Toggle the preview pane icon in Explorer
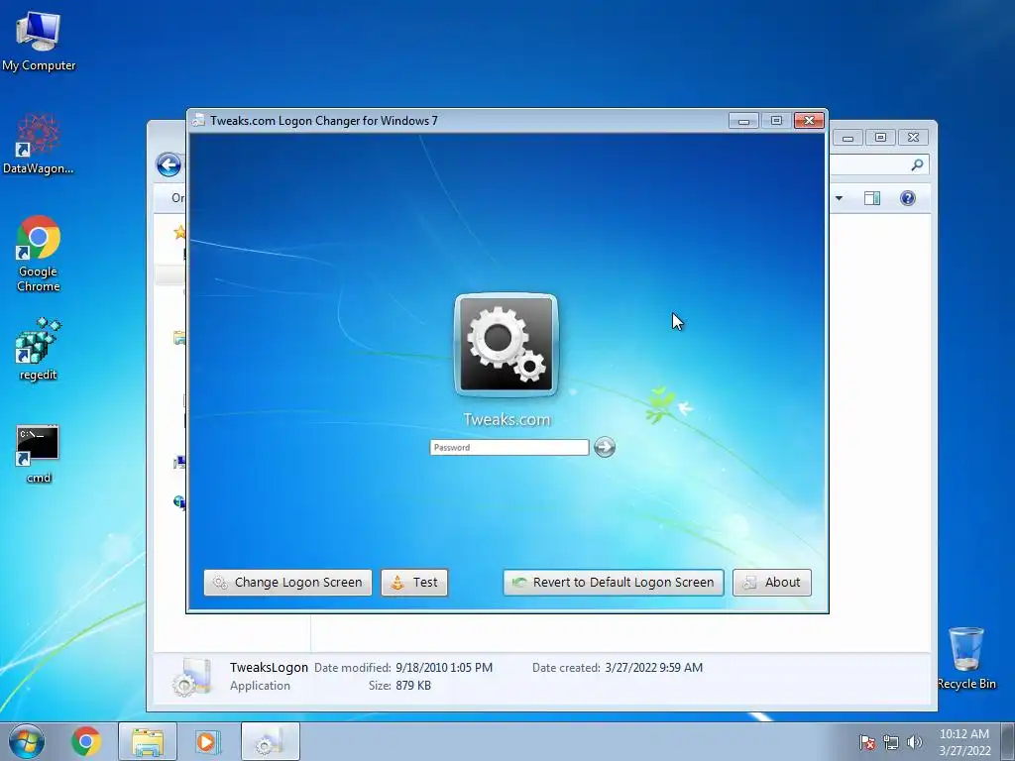 pos(872,198)
